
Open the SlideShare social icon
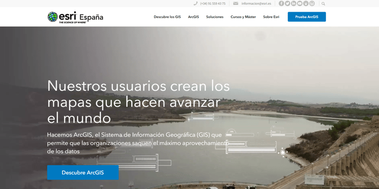306,3
